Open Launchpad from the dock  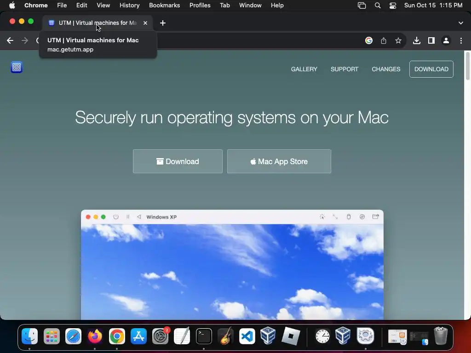[x=52, y=336]
